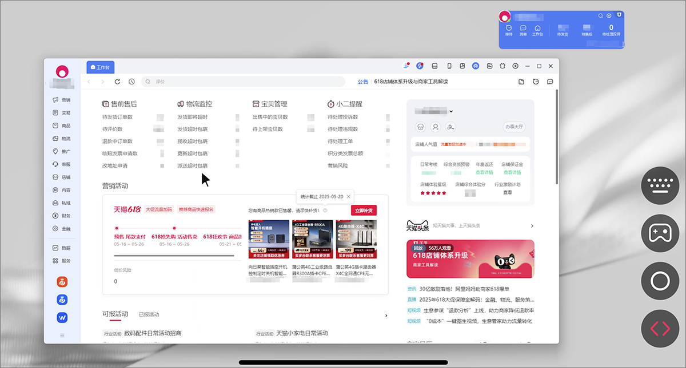Open the blue customer service face icon
The width and height of the screenshot is (686, 368).
476,66
